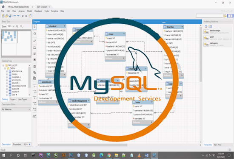The image size is (234, 159).
Task: Click the diagram vertical scrollbar
Action: click(201, 54)
